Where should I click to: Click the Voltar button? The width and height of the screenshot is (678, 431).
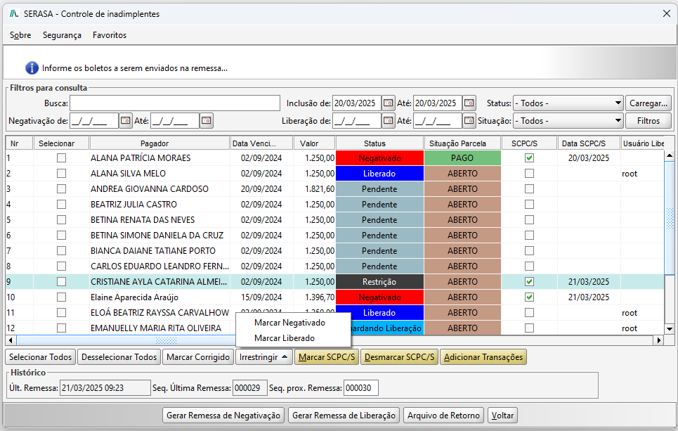tap(502, 416)
